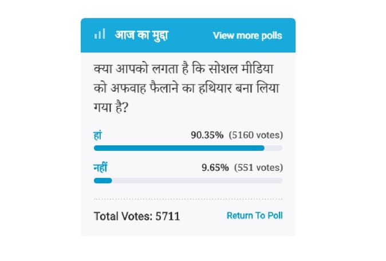Screen dimensions: 386x261
Task: Click the 90.35% percentage value
Action: [207, 135]
